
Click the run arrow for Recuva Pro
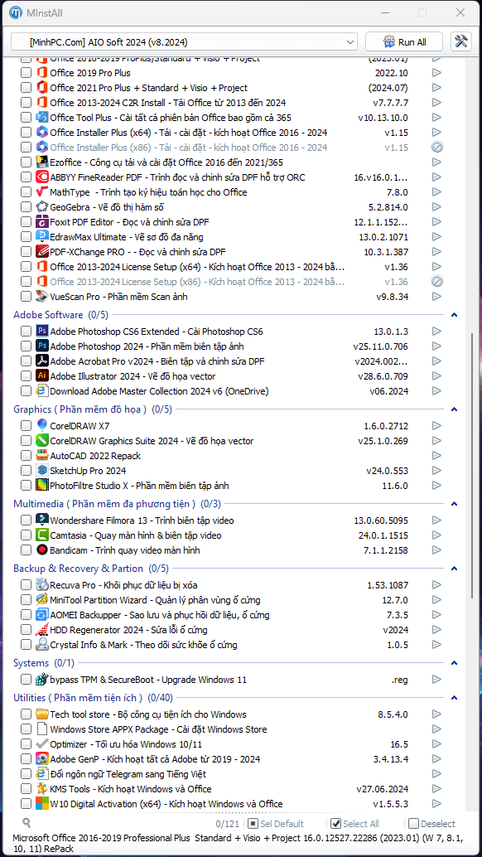436,585
